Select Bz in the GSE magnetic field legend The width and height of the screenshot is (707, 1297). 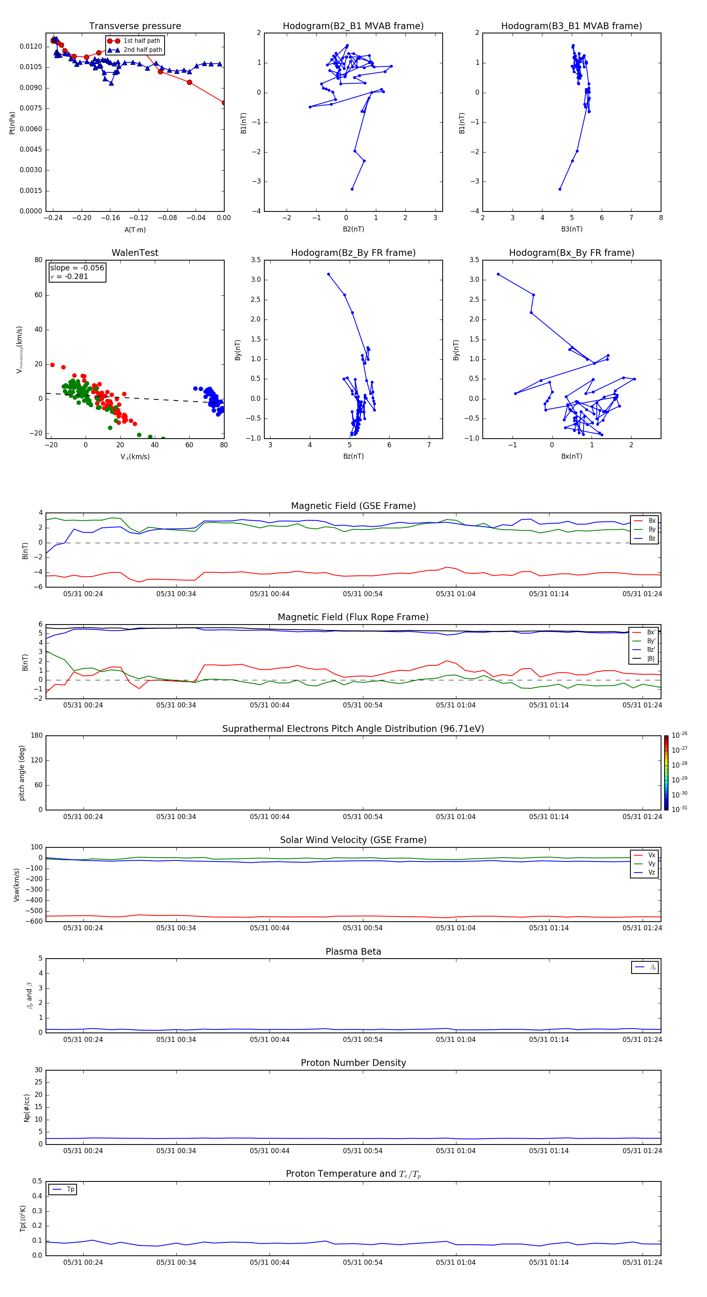645,538
